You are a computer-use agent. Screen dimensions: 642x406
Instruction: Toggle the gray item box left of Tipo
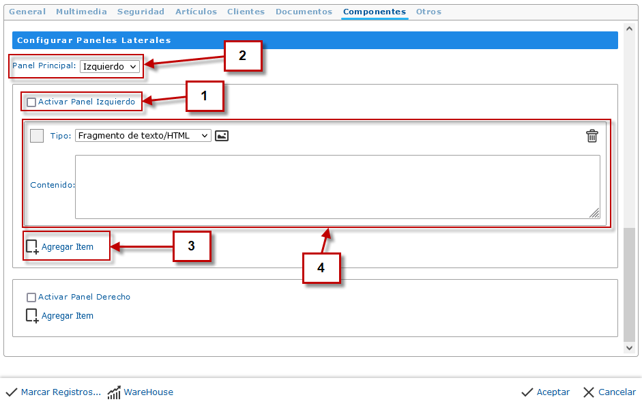click(37, 136)
